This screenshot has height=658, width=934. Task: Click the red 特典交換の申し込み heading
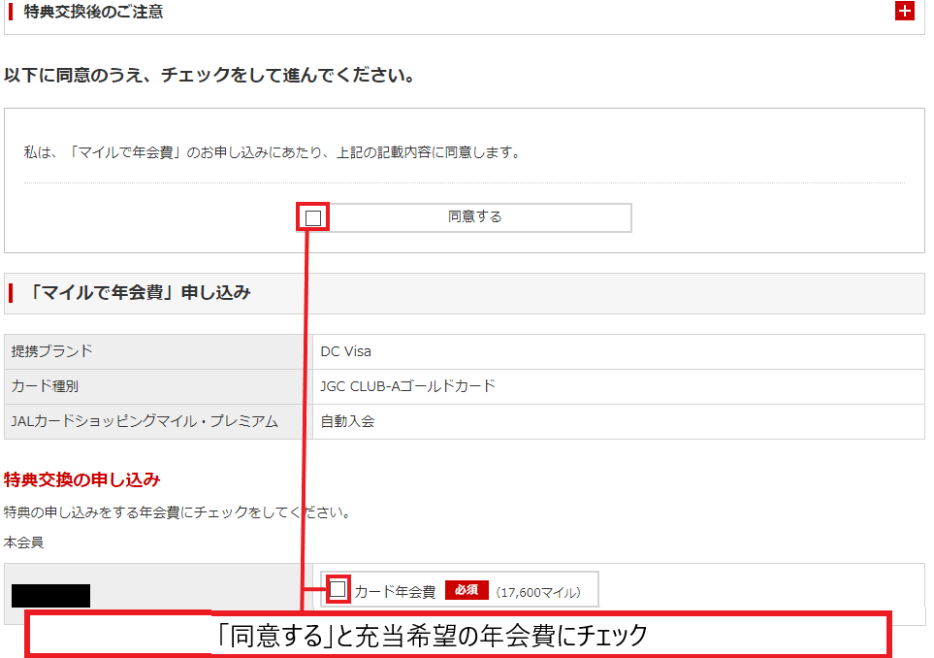coord(82,479)
